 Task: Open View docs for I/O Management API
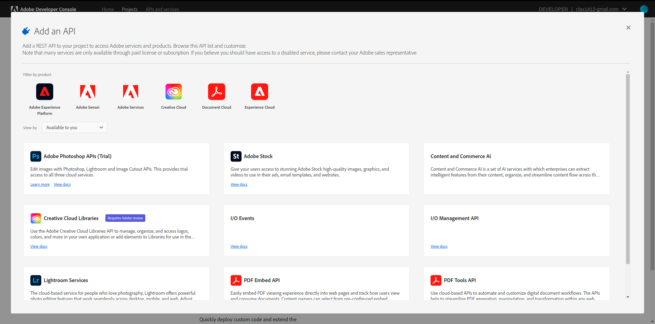coord(439,246)
